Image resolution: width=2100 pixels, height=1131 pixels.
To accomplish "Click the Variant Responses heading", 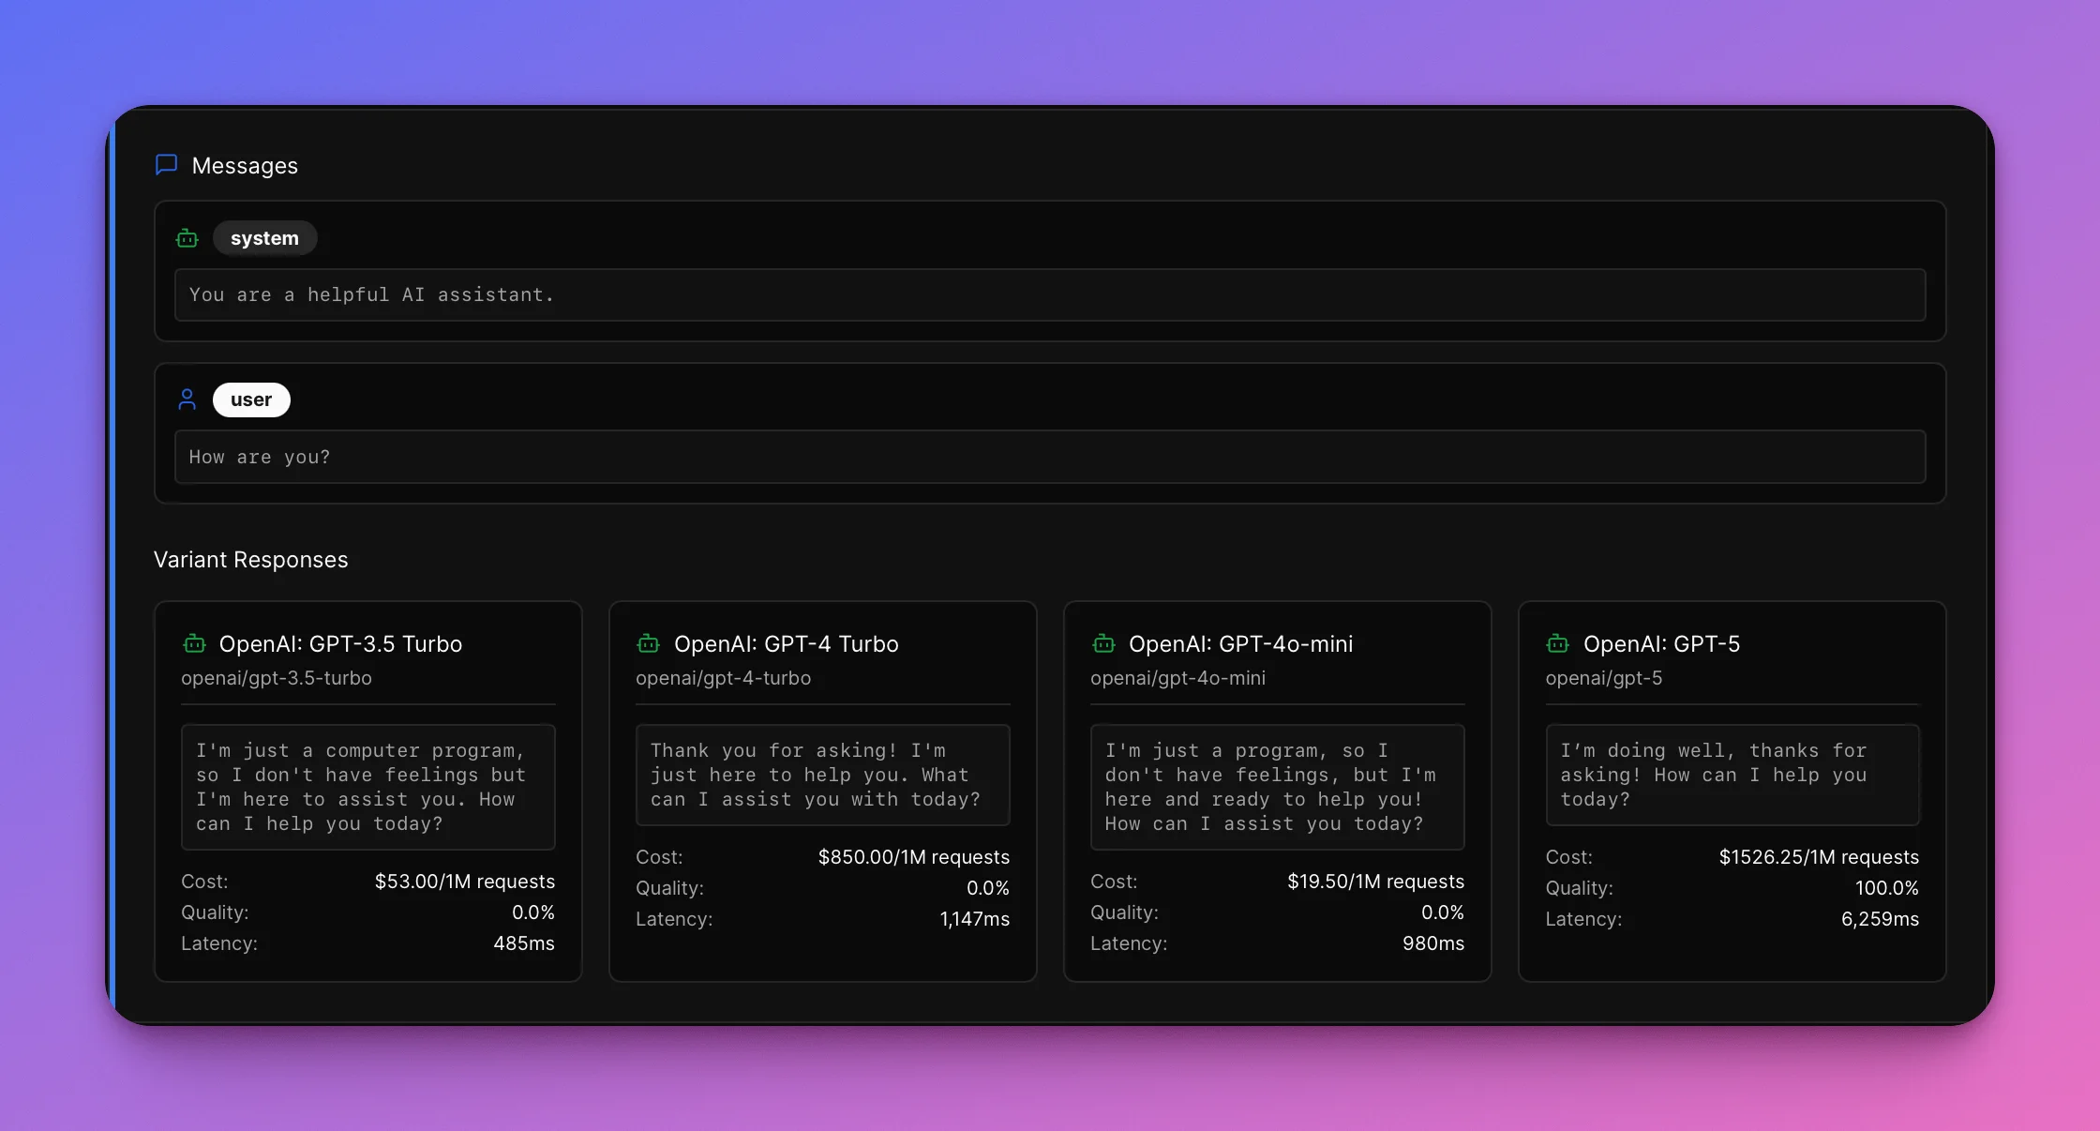I will click(250, 559).
